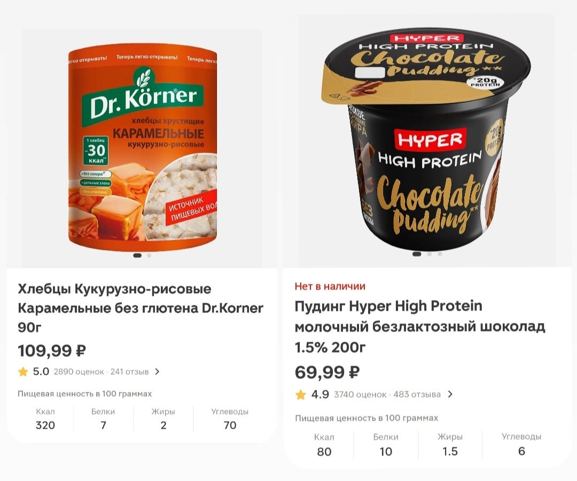Click the 3740 оценок ratings text
This screenshot has width=577, height=481.
point(360,395)
